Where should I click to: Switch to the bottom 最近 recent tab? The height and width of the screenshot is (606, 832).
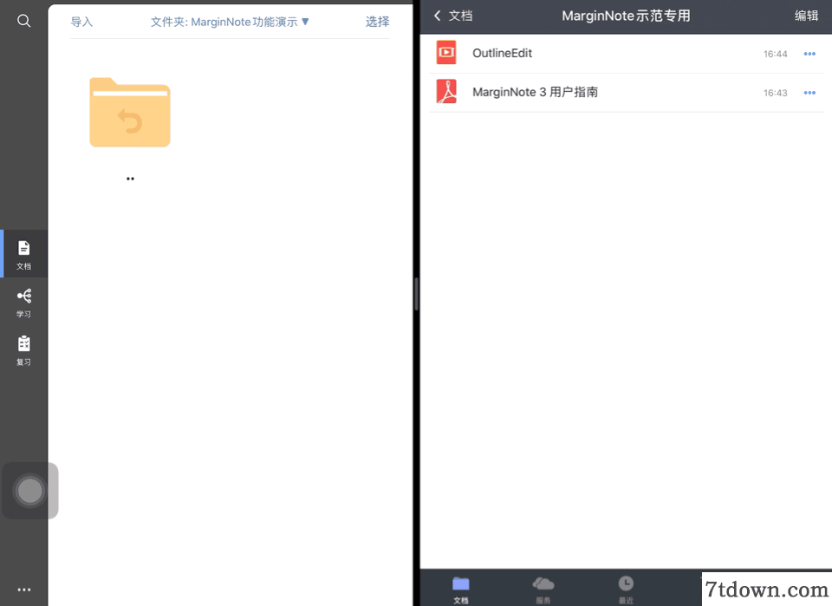point(626,590)
